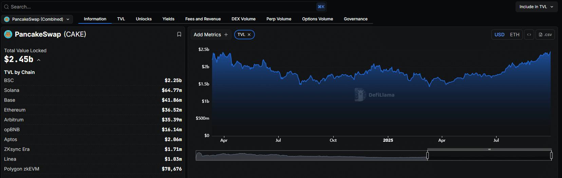Viewport: 562px width, 178px height.
Task: Click the left handle of time range slider
Action: pos(427,155)
